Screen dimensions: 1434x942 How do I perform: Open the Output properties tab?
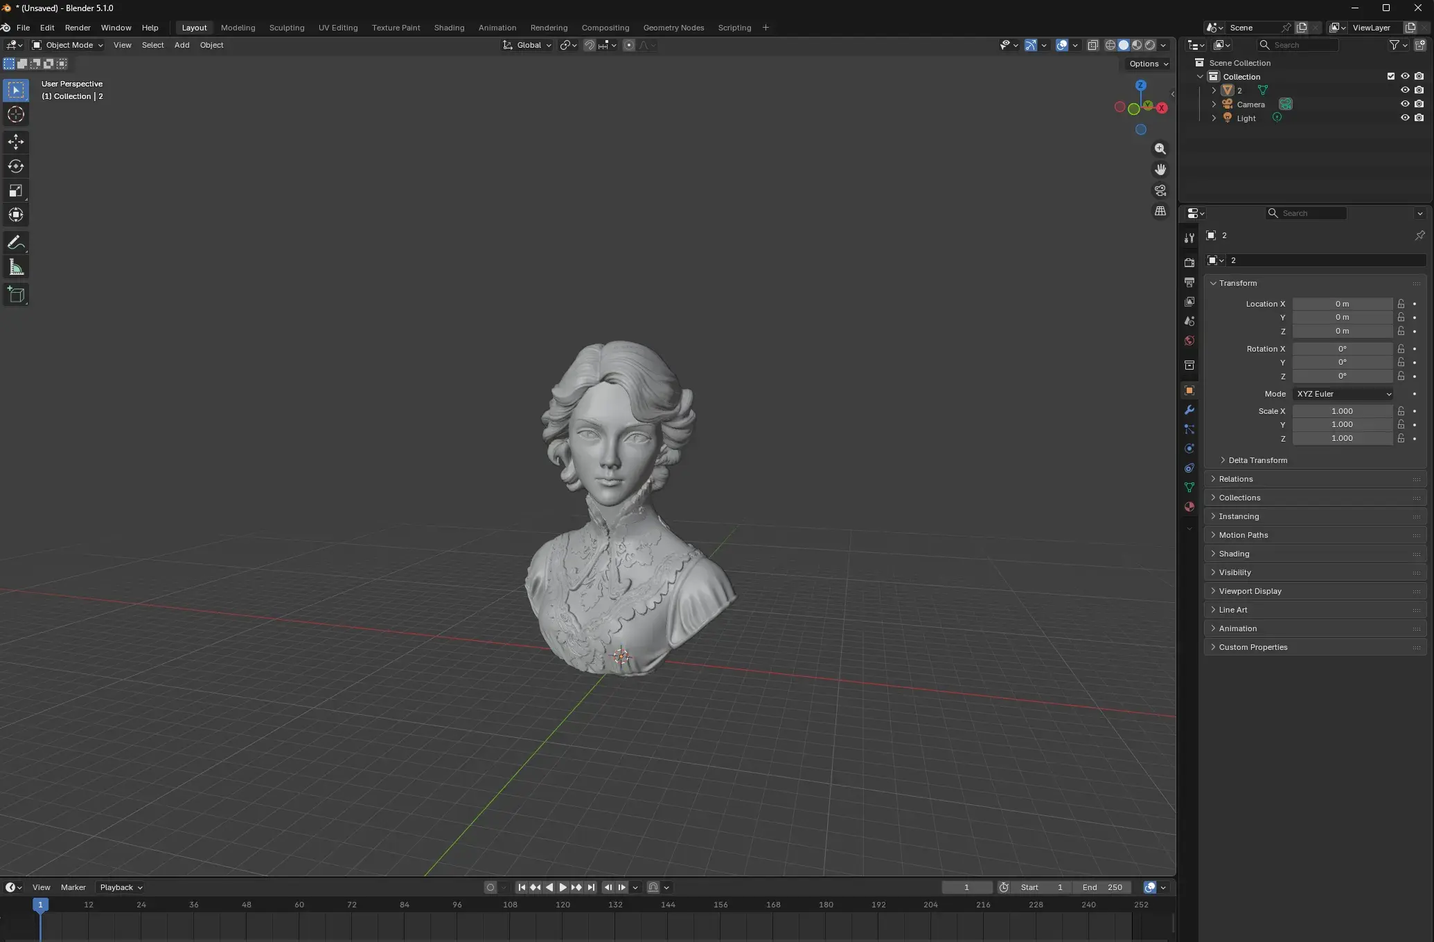click(x=1189, y=282)
